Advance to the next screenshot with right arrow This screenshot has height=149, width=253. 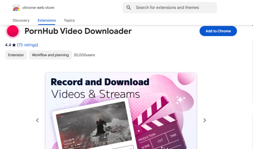pos(205,120)
